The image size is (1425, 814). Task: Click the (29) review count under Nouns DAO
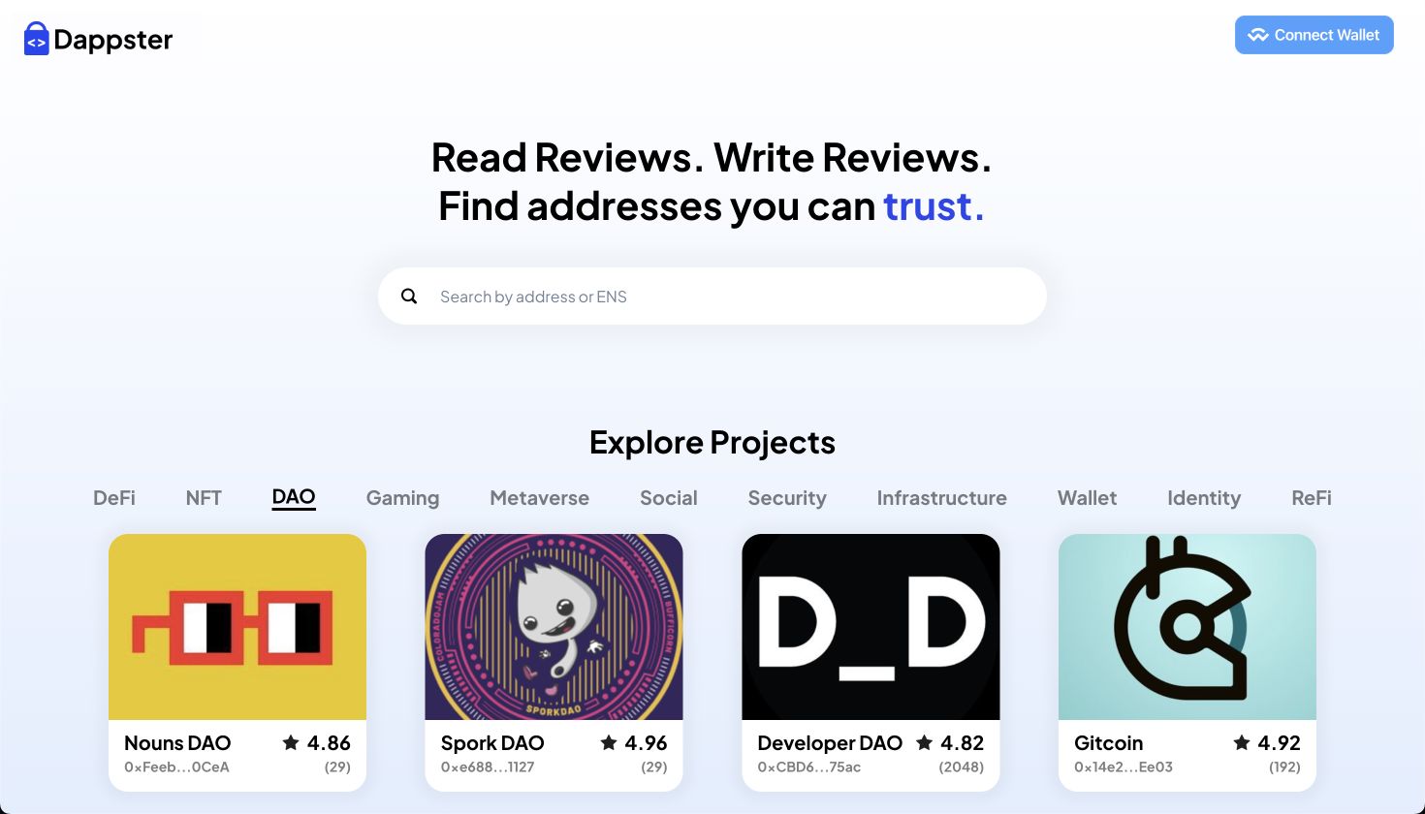point(337,767)
